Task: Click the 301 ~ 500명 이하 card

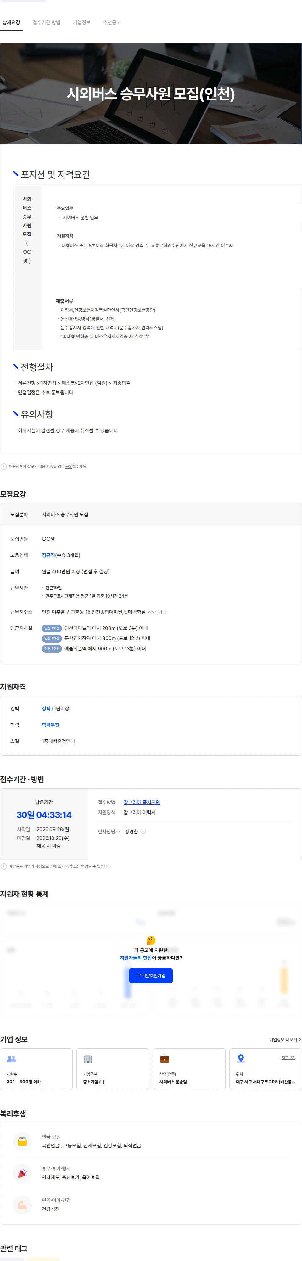Action: pyautogui.click(x=36, y=1069)
